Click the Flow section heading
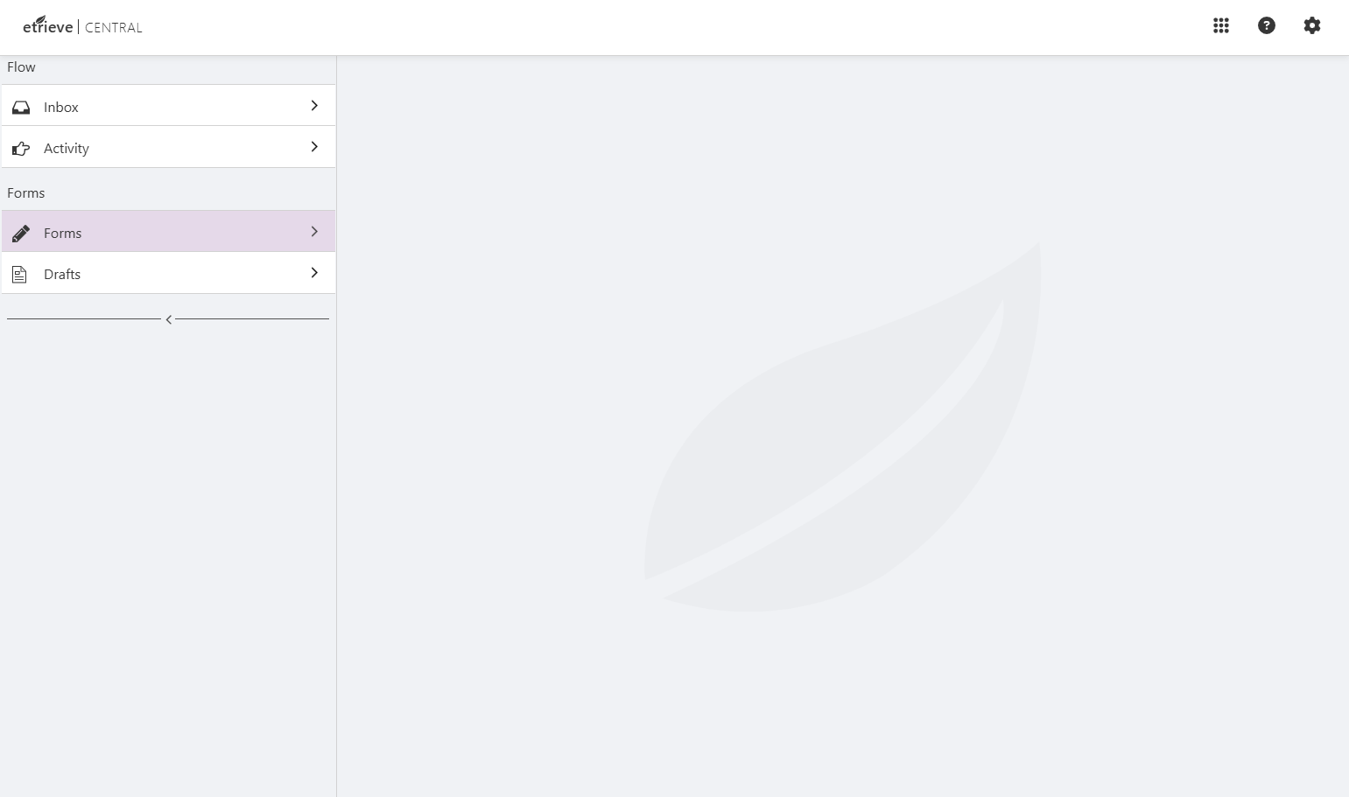The image size is (1349, 797). pyautogui.click(x=21, y=66)
